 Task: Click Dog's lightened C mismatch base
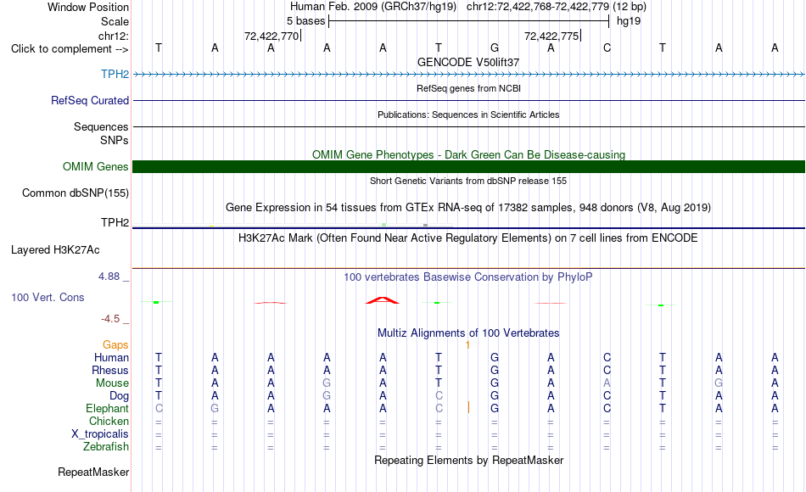[439, 396]
